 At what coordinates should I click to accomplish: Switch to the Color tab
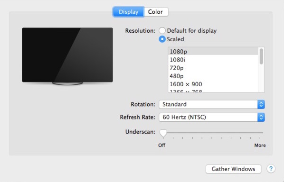tap(156, 12)
